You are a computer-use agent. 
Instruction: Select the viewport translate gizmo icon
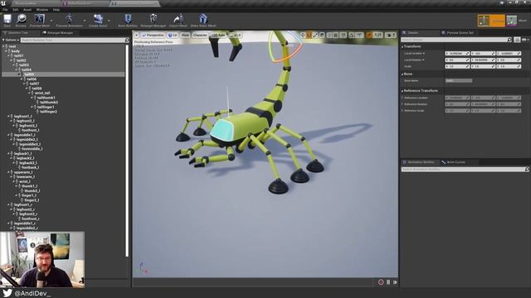point(303,35)
